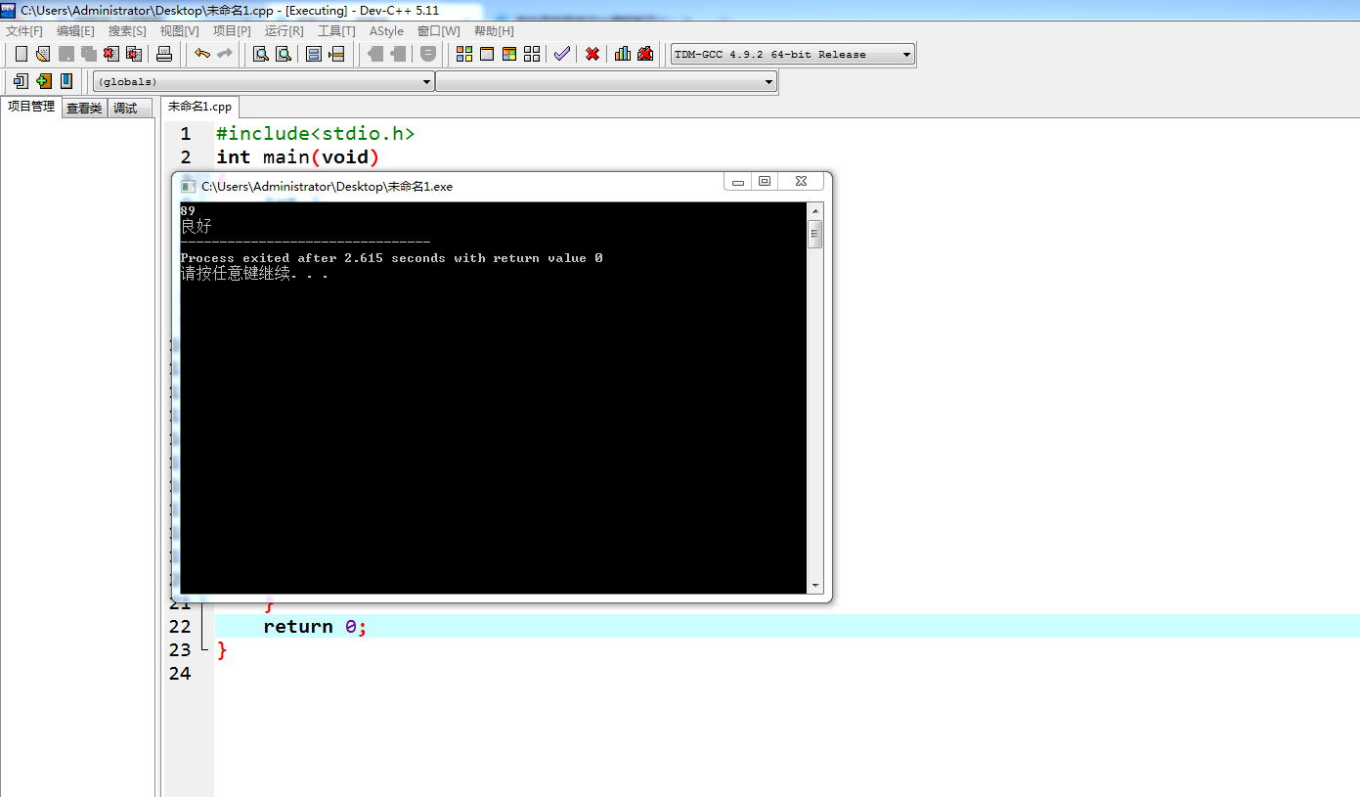Screen dimensions: 1360x797
Task: Open the 项目[P] menu
Action: point(232,31)
